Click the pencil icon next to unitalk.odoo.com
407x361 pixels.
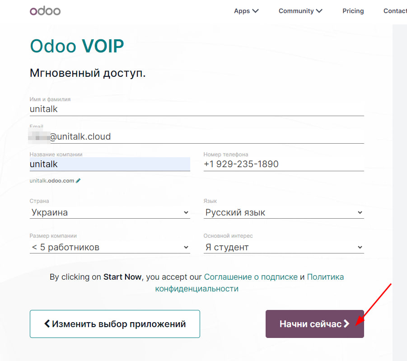(78, 181)
